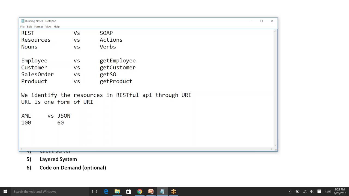Image resolution: width=349 pixels, height=196 pixels.
Task: Open the orange flower app in the taskbar
Action: point(173,192)
